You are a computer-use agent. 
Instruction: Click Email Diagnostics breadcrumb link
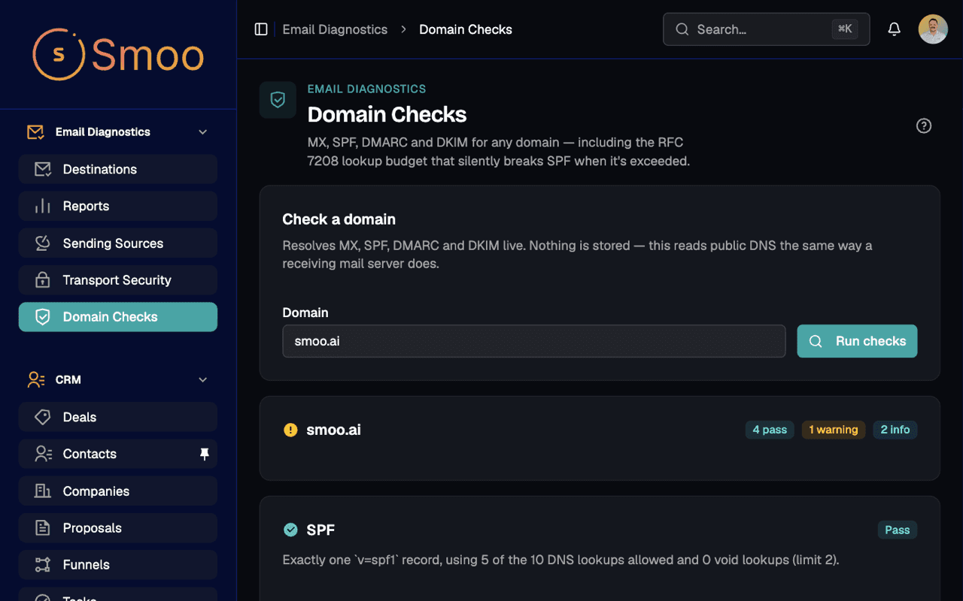point(335,29)
